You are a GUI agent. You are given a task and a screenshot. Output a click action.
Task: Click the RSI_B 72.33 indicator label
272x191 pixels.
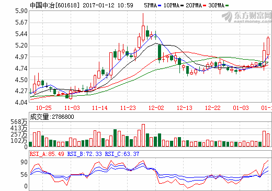[x=85, y=154]
